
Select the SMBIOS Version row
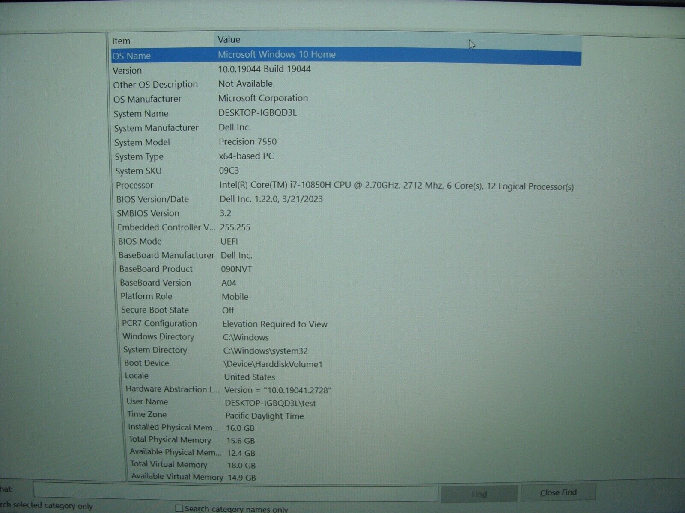pos(346,213)
